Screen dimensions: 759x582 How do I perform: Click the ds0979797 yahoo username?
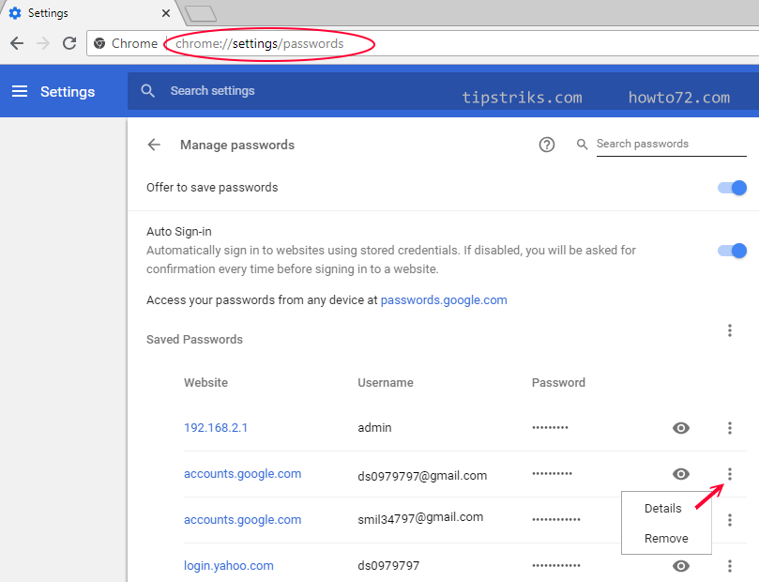coord(388,566)
